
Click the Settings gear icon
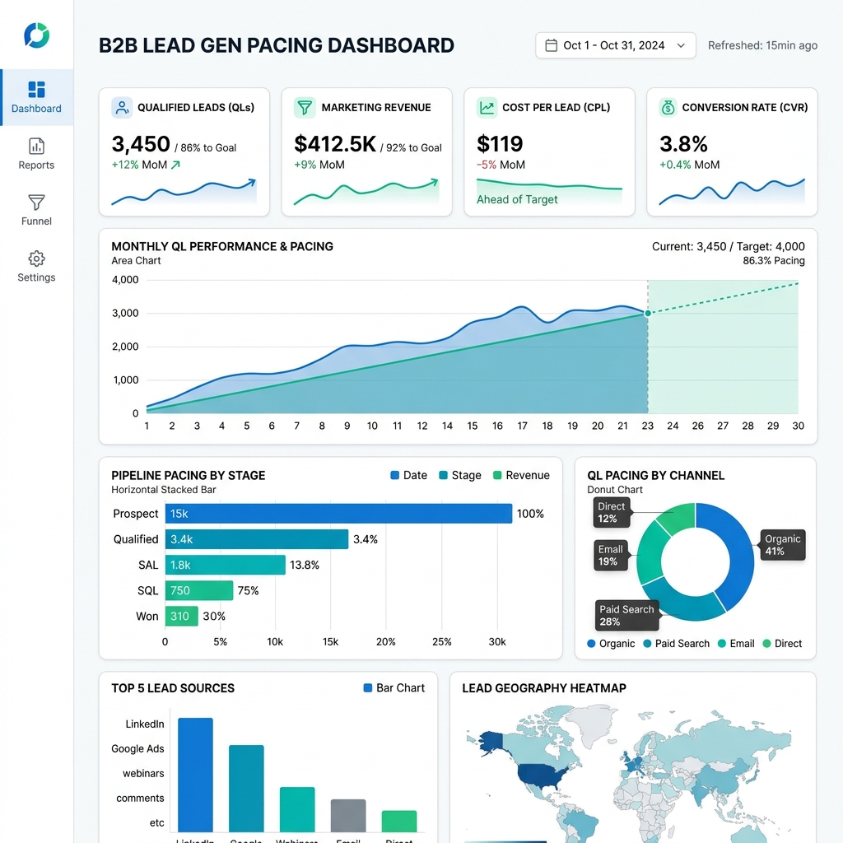coord(36,258)
